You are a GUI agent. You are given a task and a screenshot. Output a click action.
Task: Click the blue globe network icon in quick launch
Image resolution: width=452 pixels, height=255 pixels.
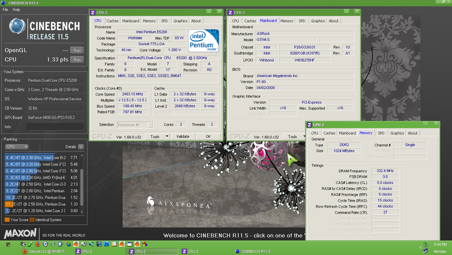[91, 244]
